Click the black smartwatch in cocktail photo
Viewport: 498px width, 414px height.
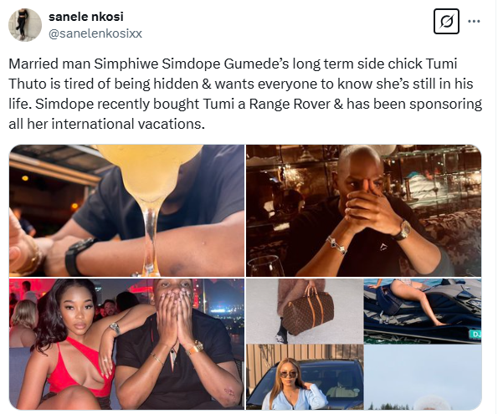tap(78, 257)
